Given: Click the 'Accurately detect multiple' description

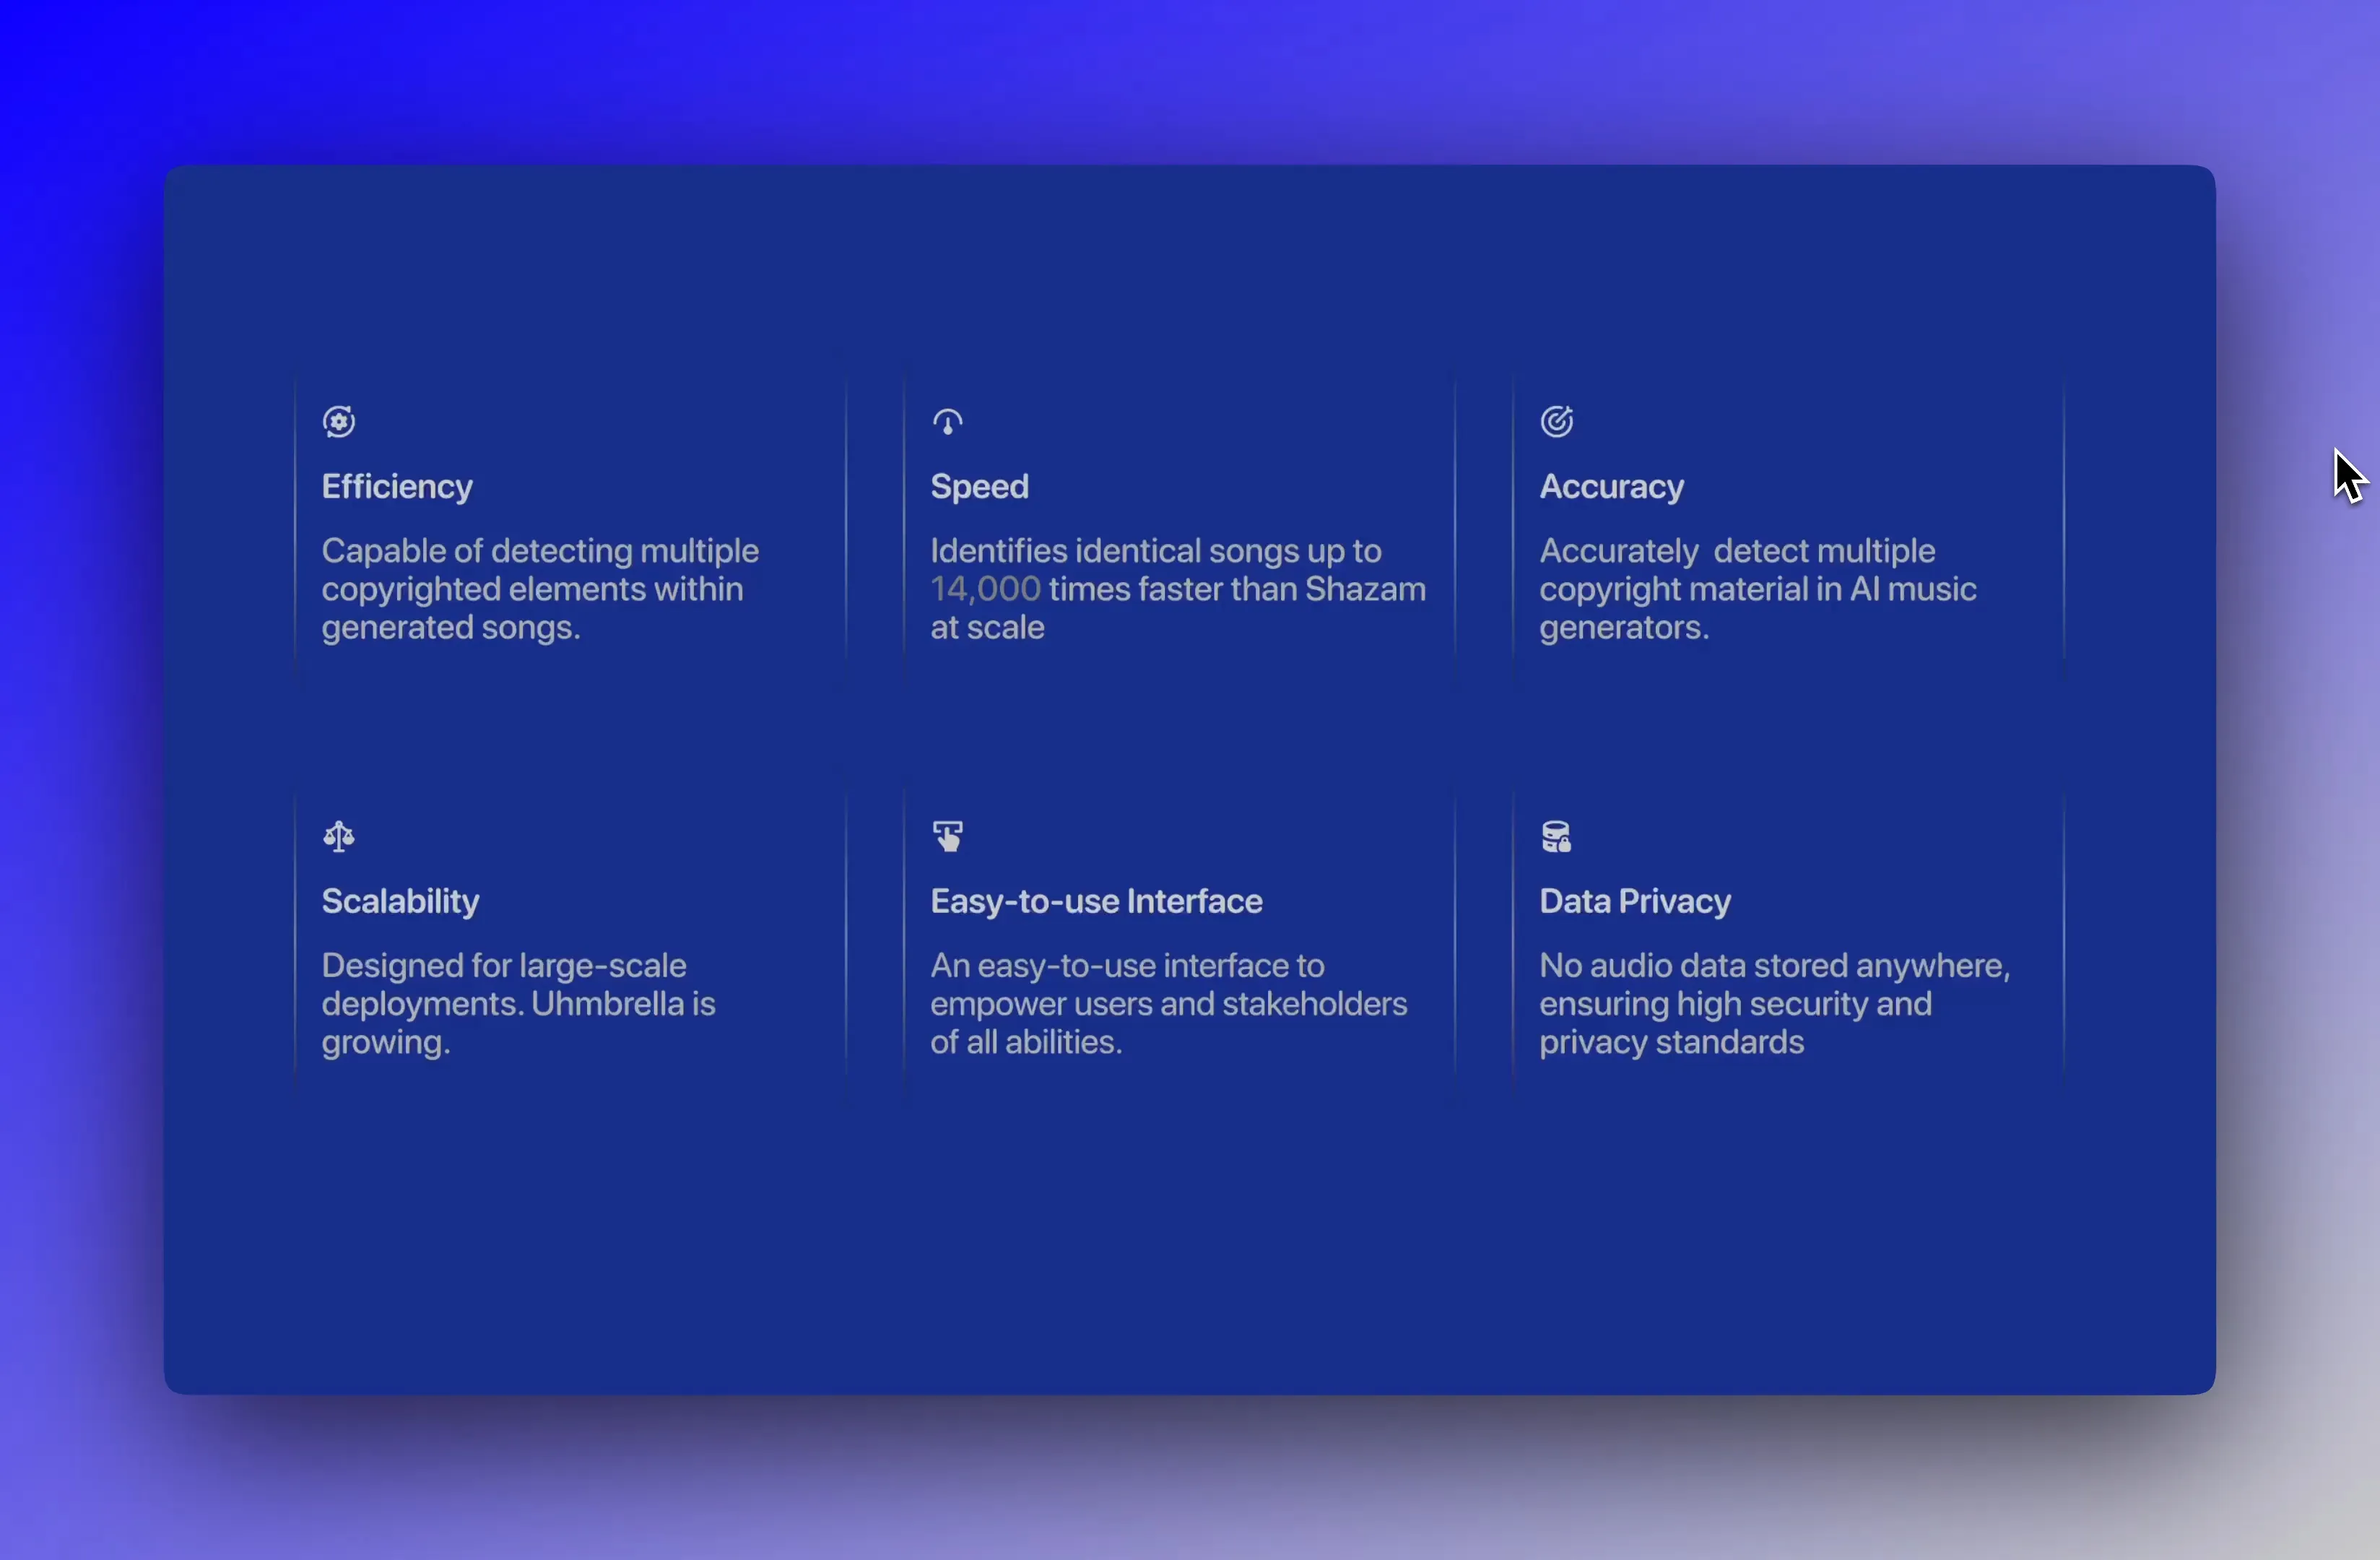Looking at the screenshot, I should pos(1737,552).
